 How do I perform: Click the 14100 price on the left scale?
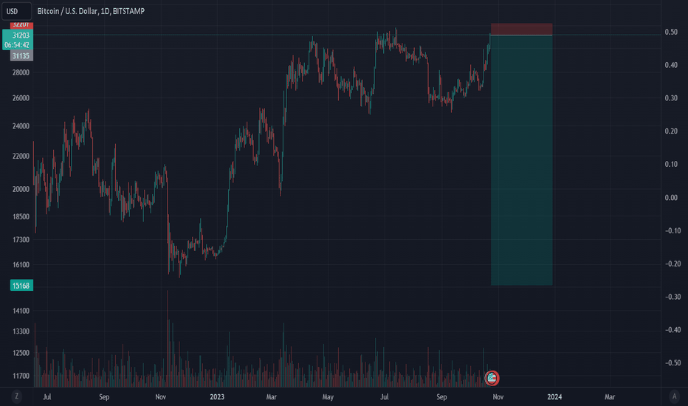(20, 312)
